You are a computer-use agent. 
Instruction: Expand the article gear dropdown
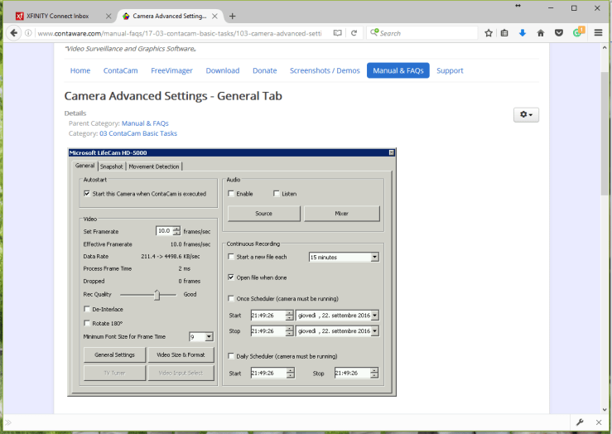[526, 115]
